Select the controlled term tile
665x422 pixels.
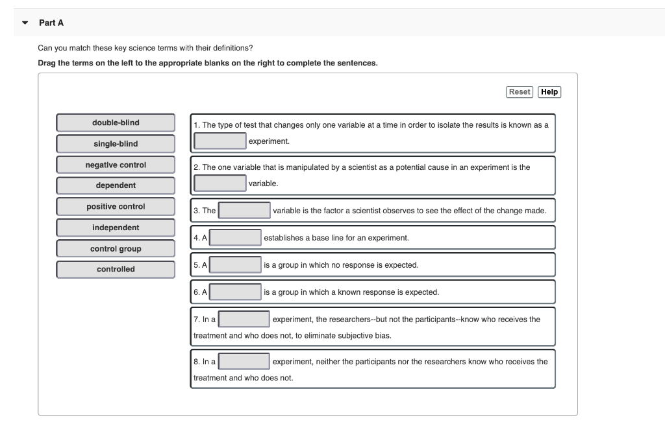pyautogui.click(x=116, y=269)
